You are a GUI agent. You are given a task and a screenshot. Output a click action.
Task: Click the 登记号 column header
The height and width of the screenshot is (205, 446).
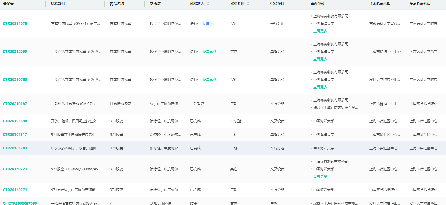[x=8, y=4]
